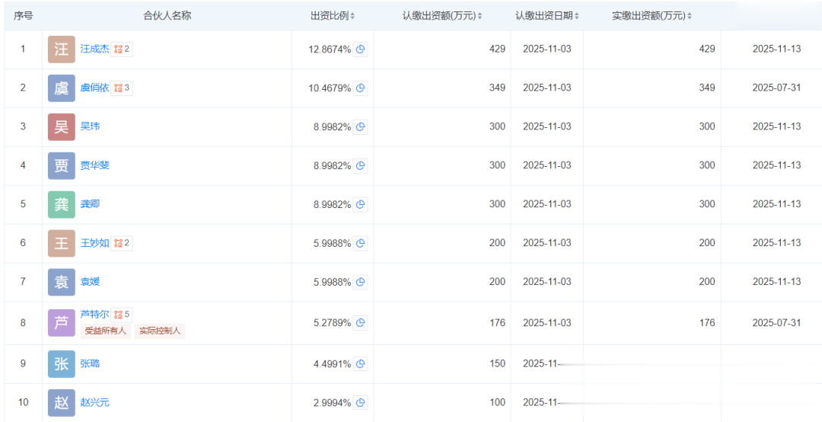
Task: Click the 王 avatar thumbnail
Action: (62, 244)
